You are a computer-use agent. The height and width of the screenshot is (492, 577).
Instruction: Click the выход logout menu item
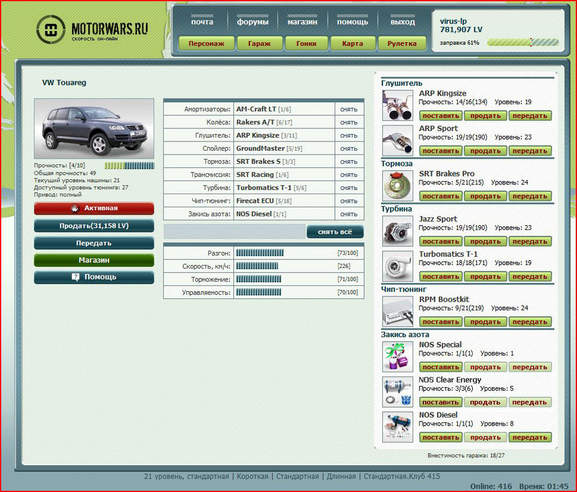point(403,21)
